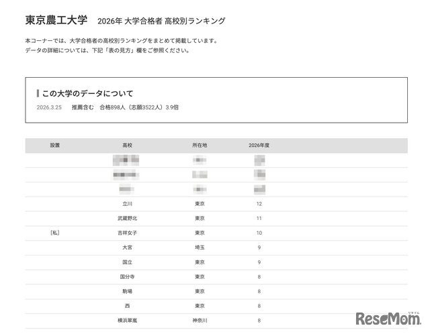Select the この大学のデータについて heading

(88, 93)
